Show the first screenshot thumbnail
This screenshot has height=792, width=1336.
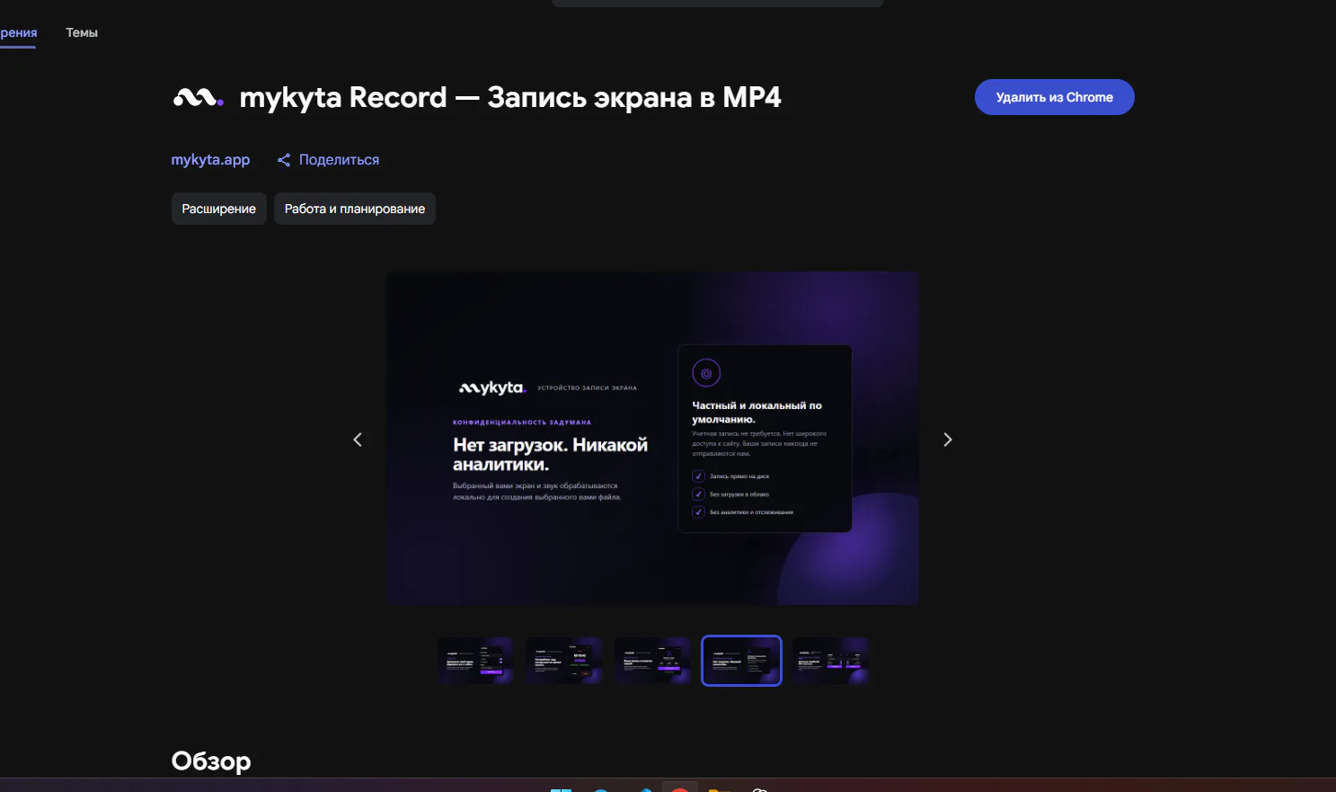pyautogui.click(x=475, y=661)
